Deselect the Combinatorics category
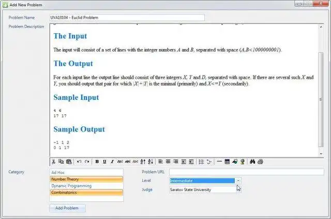The height and width of the screenshot is (219, 331). 86,193
